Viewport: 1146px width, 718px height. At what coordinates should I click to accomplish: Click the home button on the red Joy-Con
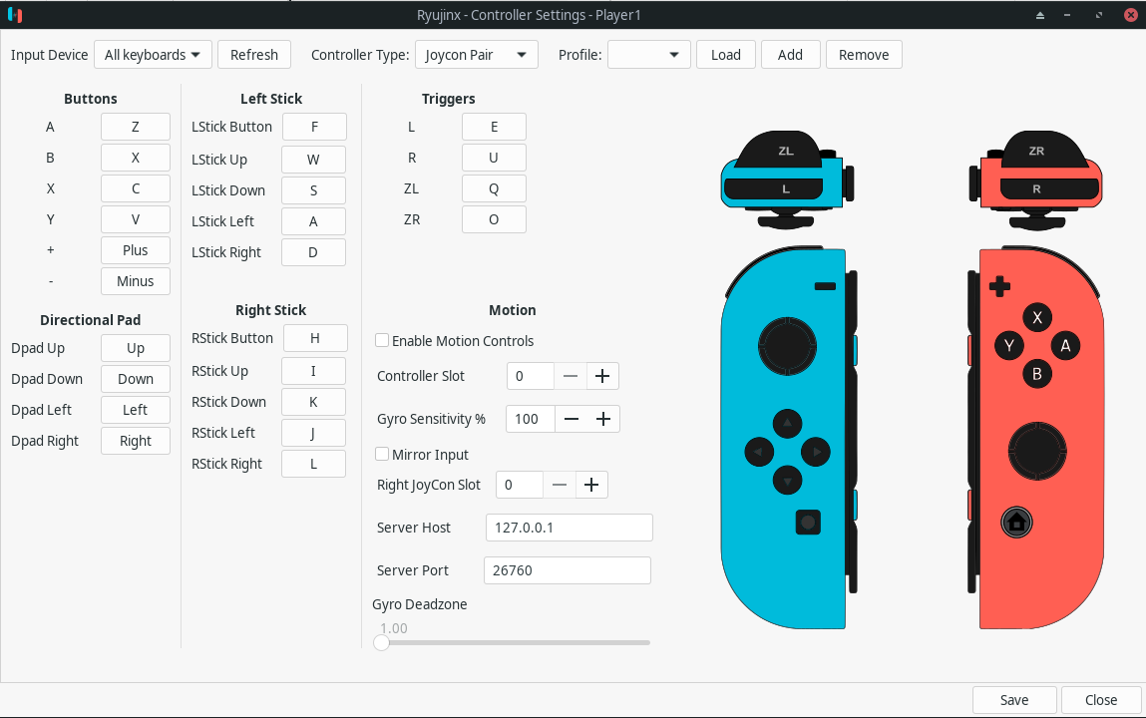pyautogui.click(x=1016, y=523)
